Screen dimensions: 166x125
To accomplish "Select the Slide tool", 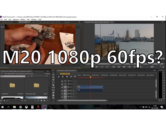I will [x=53, y=90].
